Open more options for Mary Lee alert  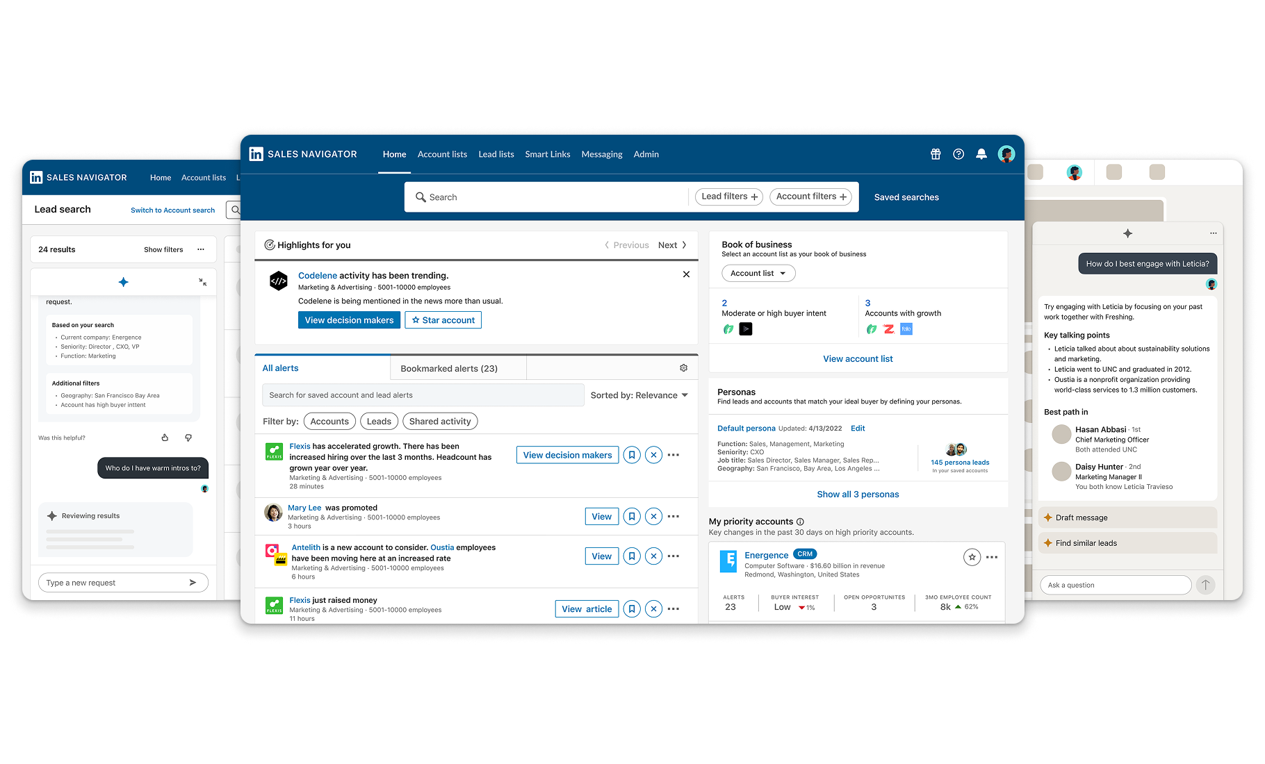[x=674, y=517]
